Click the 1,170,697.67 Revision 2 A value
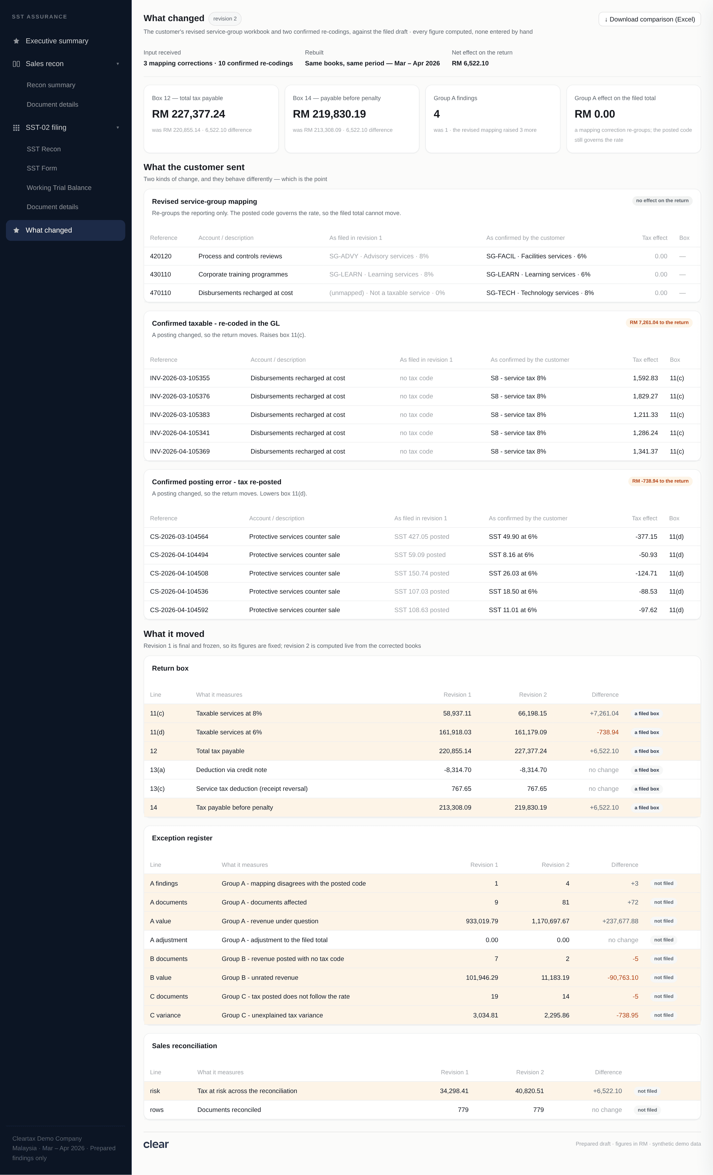This screenshot has width=713, height=1175. point(551,921)
